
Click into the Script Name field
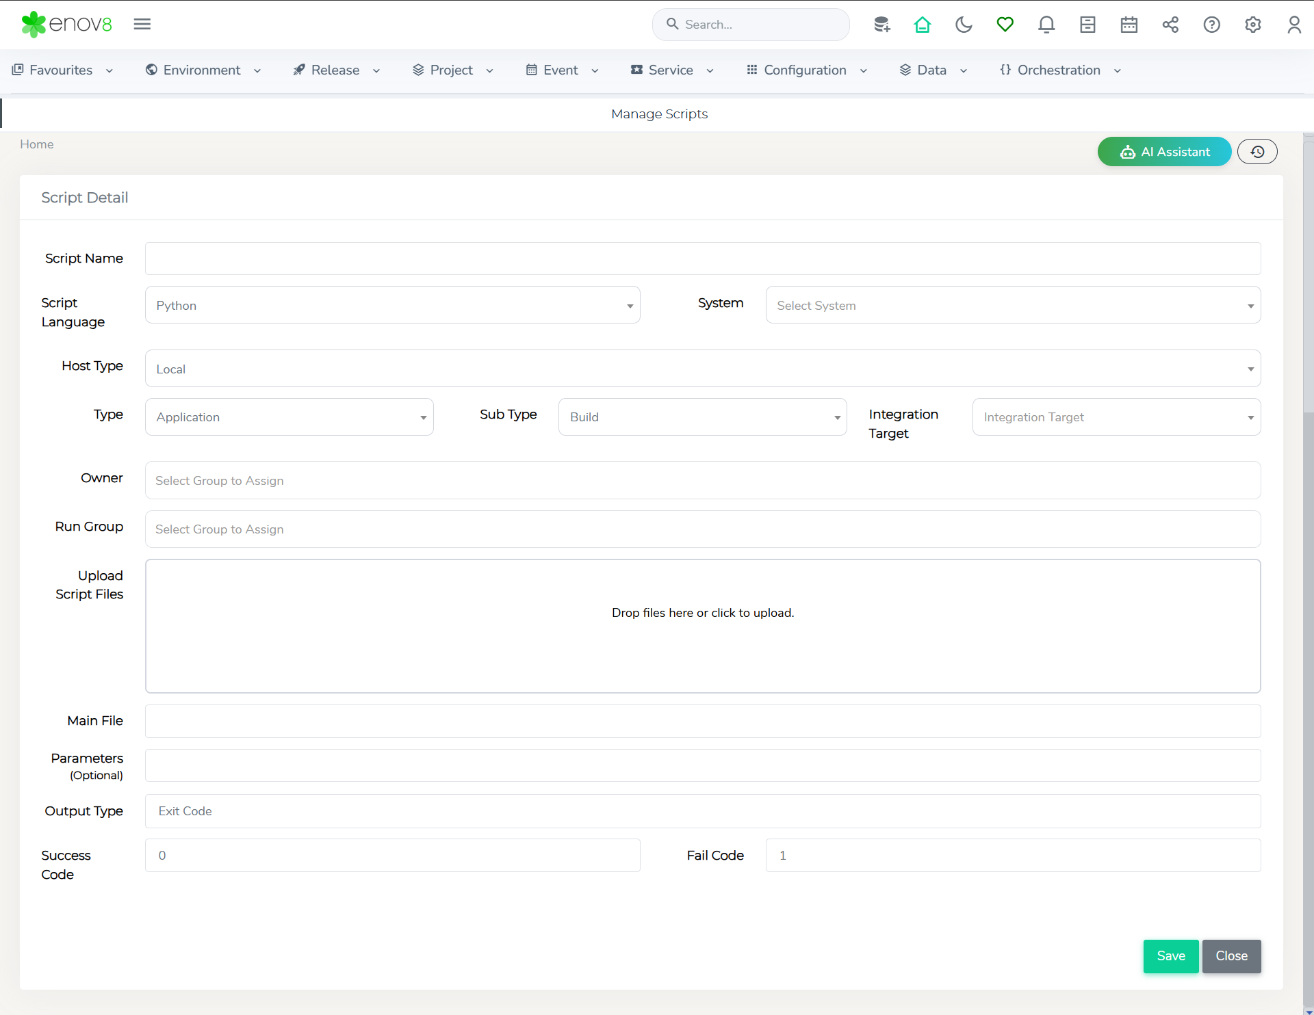(702, 259)
